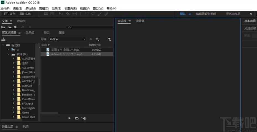Select the Paintbrush Selection tool
The image size is (257, 132).
pyautogui.click(x=100, y=14)
